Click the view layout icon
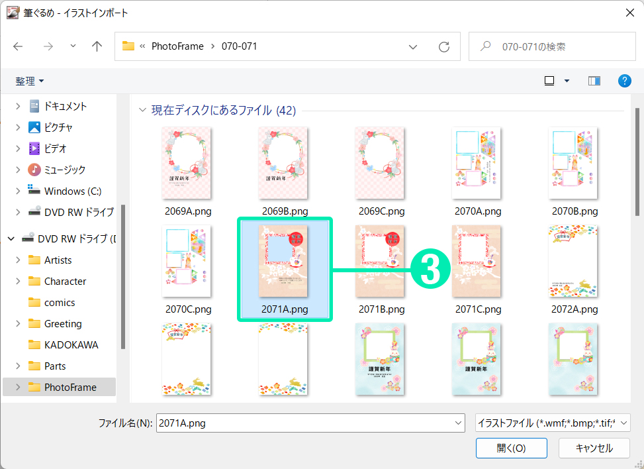The height and width of the screenshot is (469, 644). 549,81
